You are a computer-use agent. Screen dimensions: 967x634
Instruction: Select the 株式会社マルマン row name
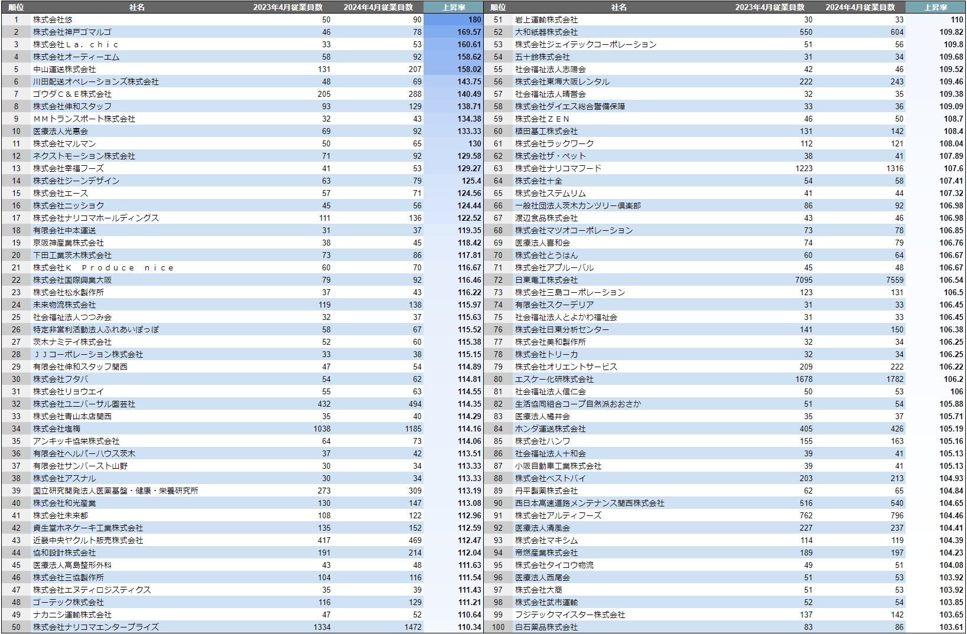pos(64,143)
